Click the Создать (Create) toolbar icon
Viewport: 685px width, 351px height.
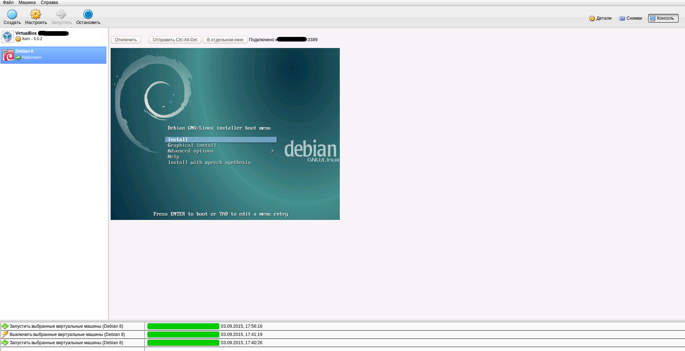click(12, 14)
